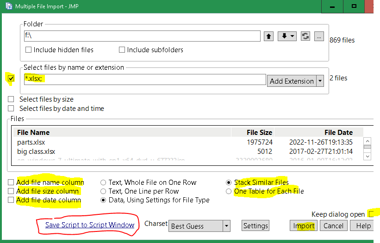Refresh the folder file list
This screenshot has width=380, height=243.
[x=305, y=36]
